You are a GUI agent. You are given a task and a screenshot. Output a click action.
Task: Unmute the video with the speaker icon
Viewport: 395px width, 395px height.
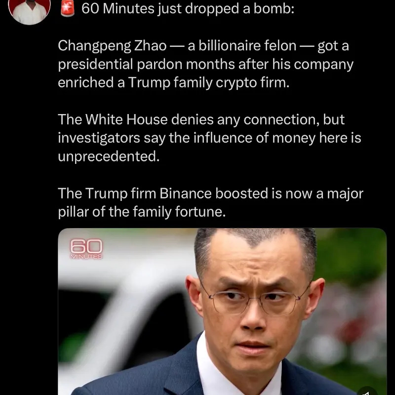click(x=367, y=391)
